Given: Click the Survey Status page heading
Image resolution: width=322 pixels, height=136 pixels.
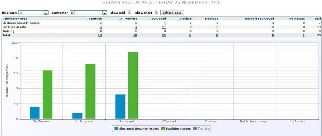Looking at the screenshot, I should coord(161,3).
